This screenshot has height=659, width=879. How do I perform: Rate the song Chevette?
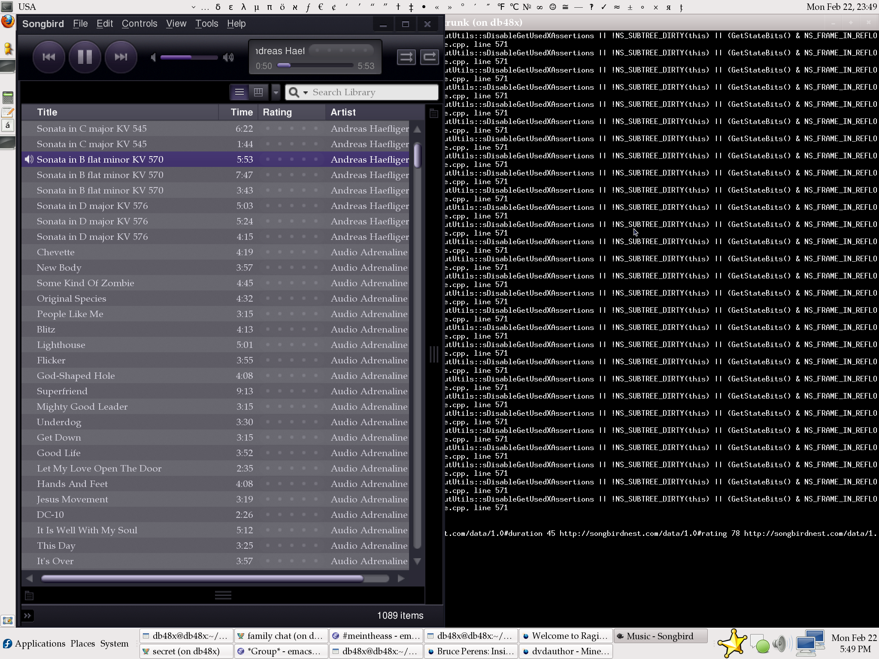(292, 252)
